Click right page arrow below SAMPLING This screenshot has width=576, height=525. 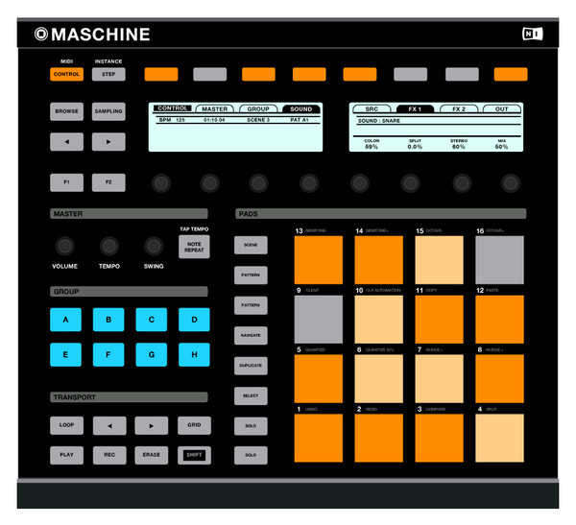(x=108, y=142)
